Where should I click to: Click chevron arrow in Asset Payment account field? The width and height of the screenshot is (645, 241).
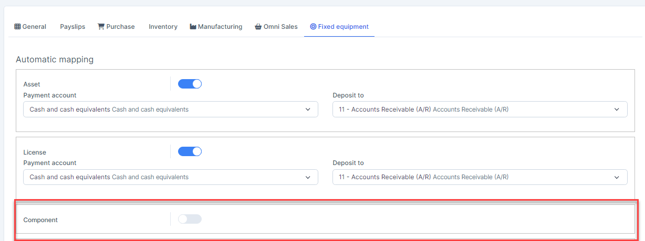pos(308,109)
